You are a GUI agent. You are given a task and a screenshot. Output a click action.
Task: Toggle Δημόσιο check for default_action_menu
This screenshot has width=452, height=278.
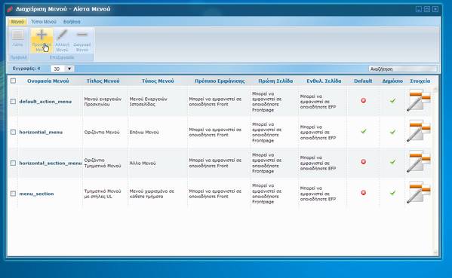pyautogui.click(x=392, y=101)
